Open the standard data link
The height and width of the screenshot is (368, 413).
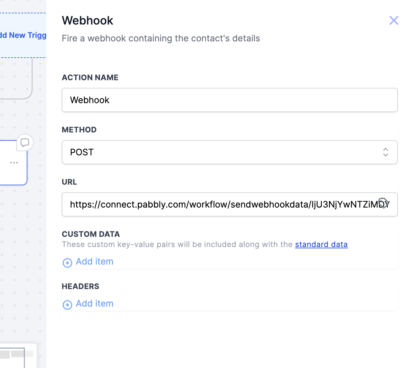321,244
